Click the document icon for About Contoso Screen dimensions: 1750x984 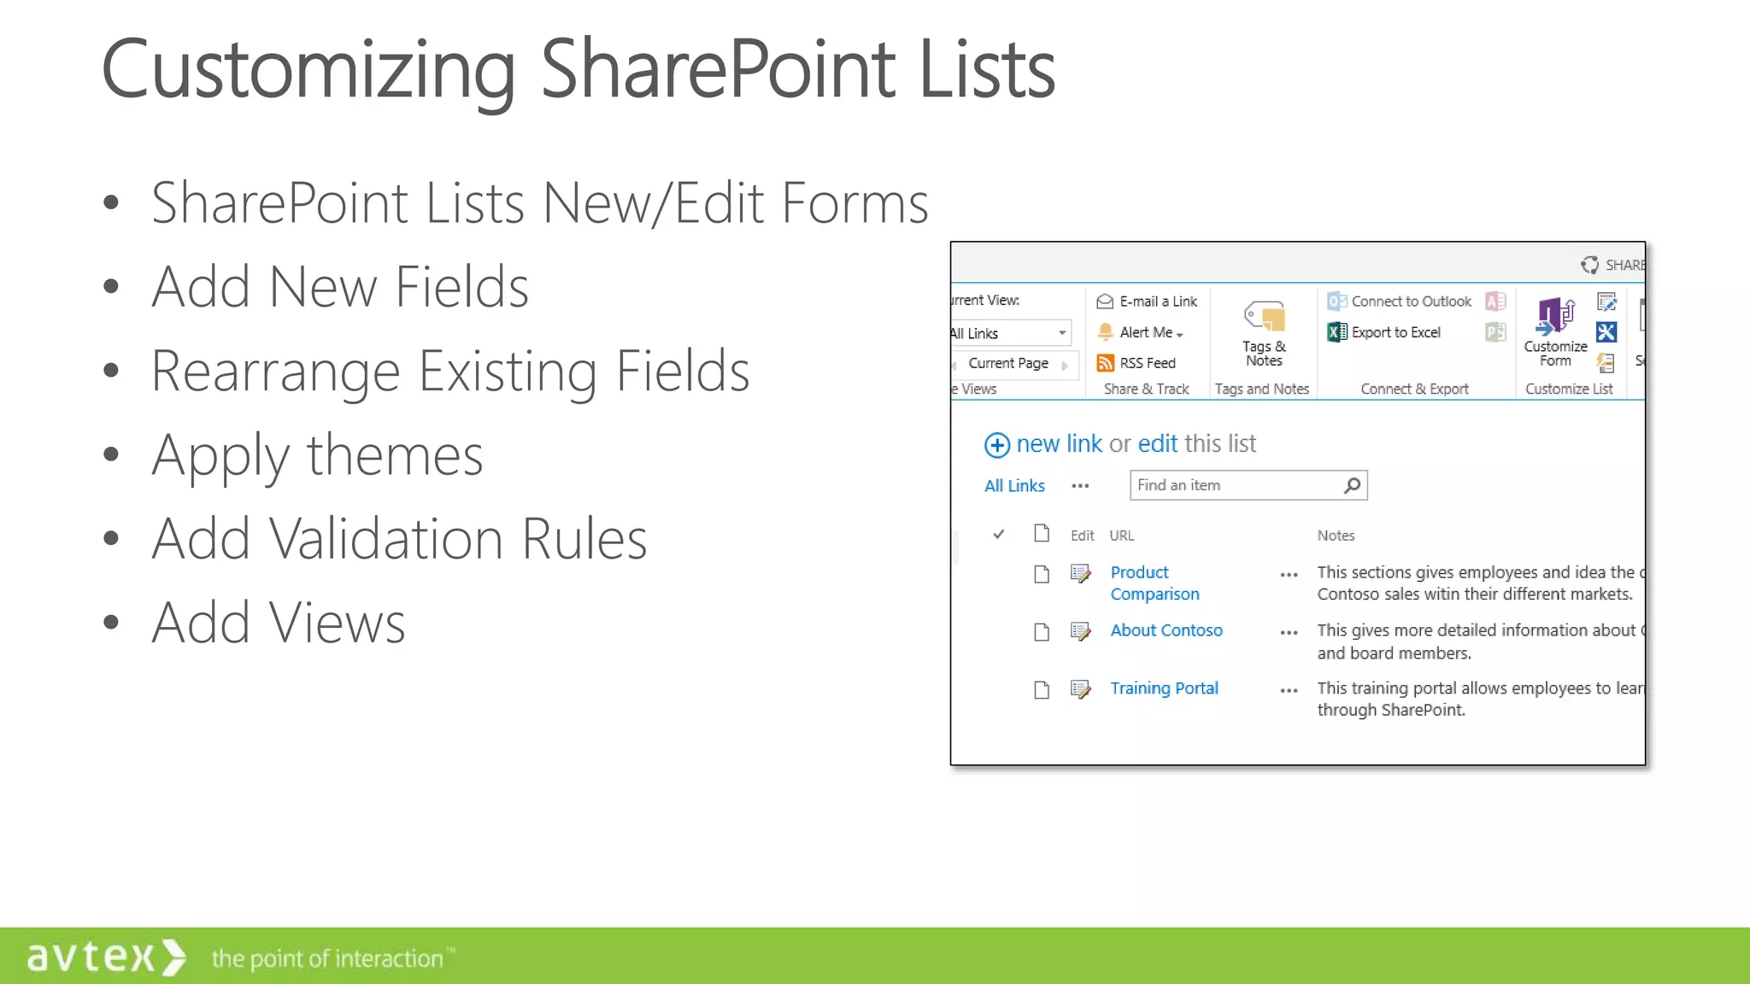tap(1042, 632)
